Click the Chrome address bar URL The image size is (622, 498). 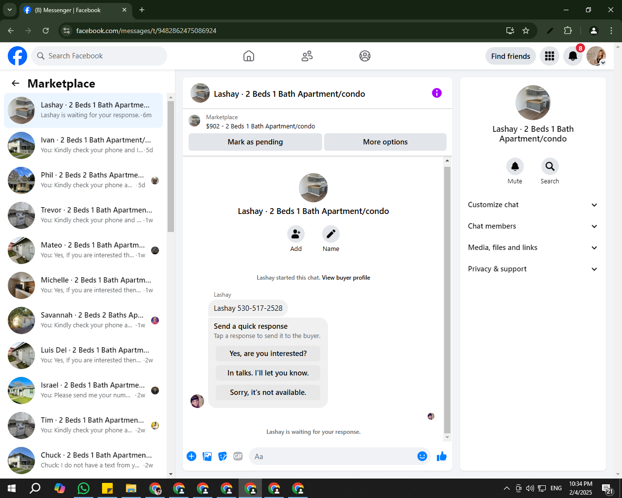tap(146, 31)
